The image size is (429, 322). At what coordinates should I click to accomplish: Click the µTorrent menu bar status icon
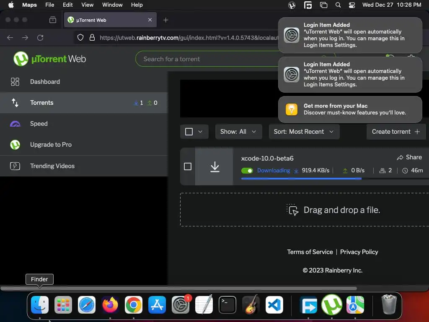click(292, 5)
